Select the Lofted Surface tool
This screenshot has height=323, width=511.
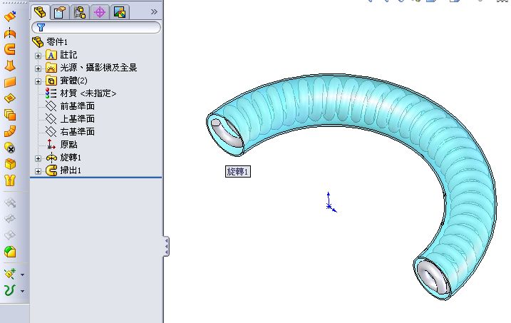pyautogui.click(x=10, y=66)
